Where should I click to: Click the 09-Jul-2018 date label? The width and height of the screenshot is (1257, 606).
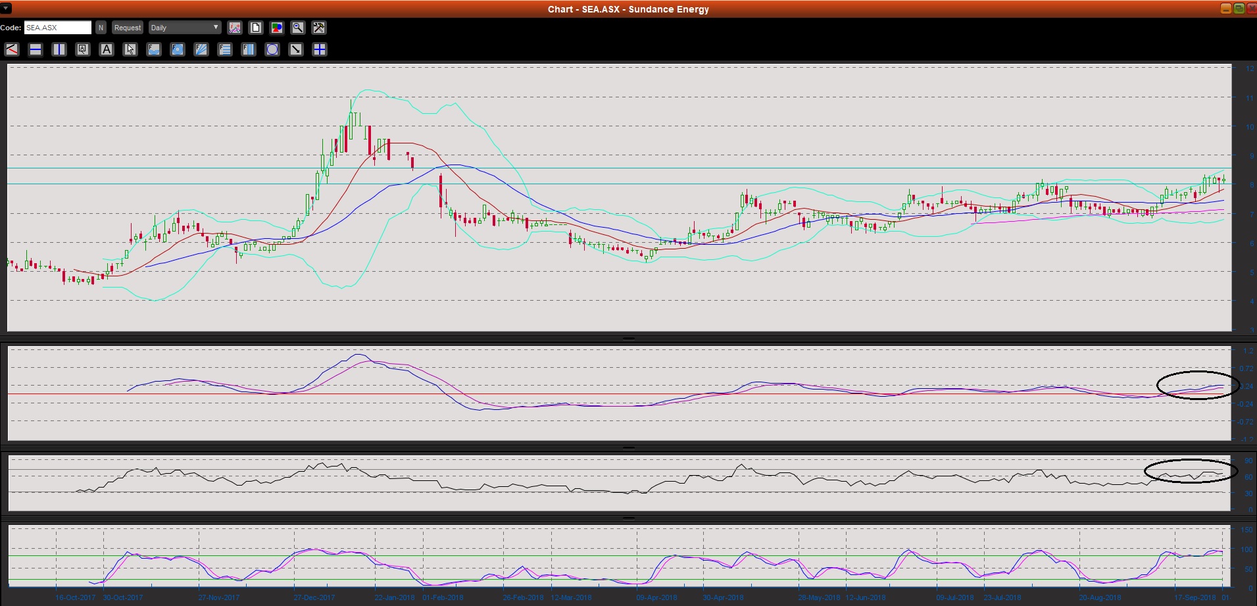[x=955, y=597]
